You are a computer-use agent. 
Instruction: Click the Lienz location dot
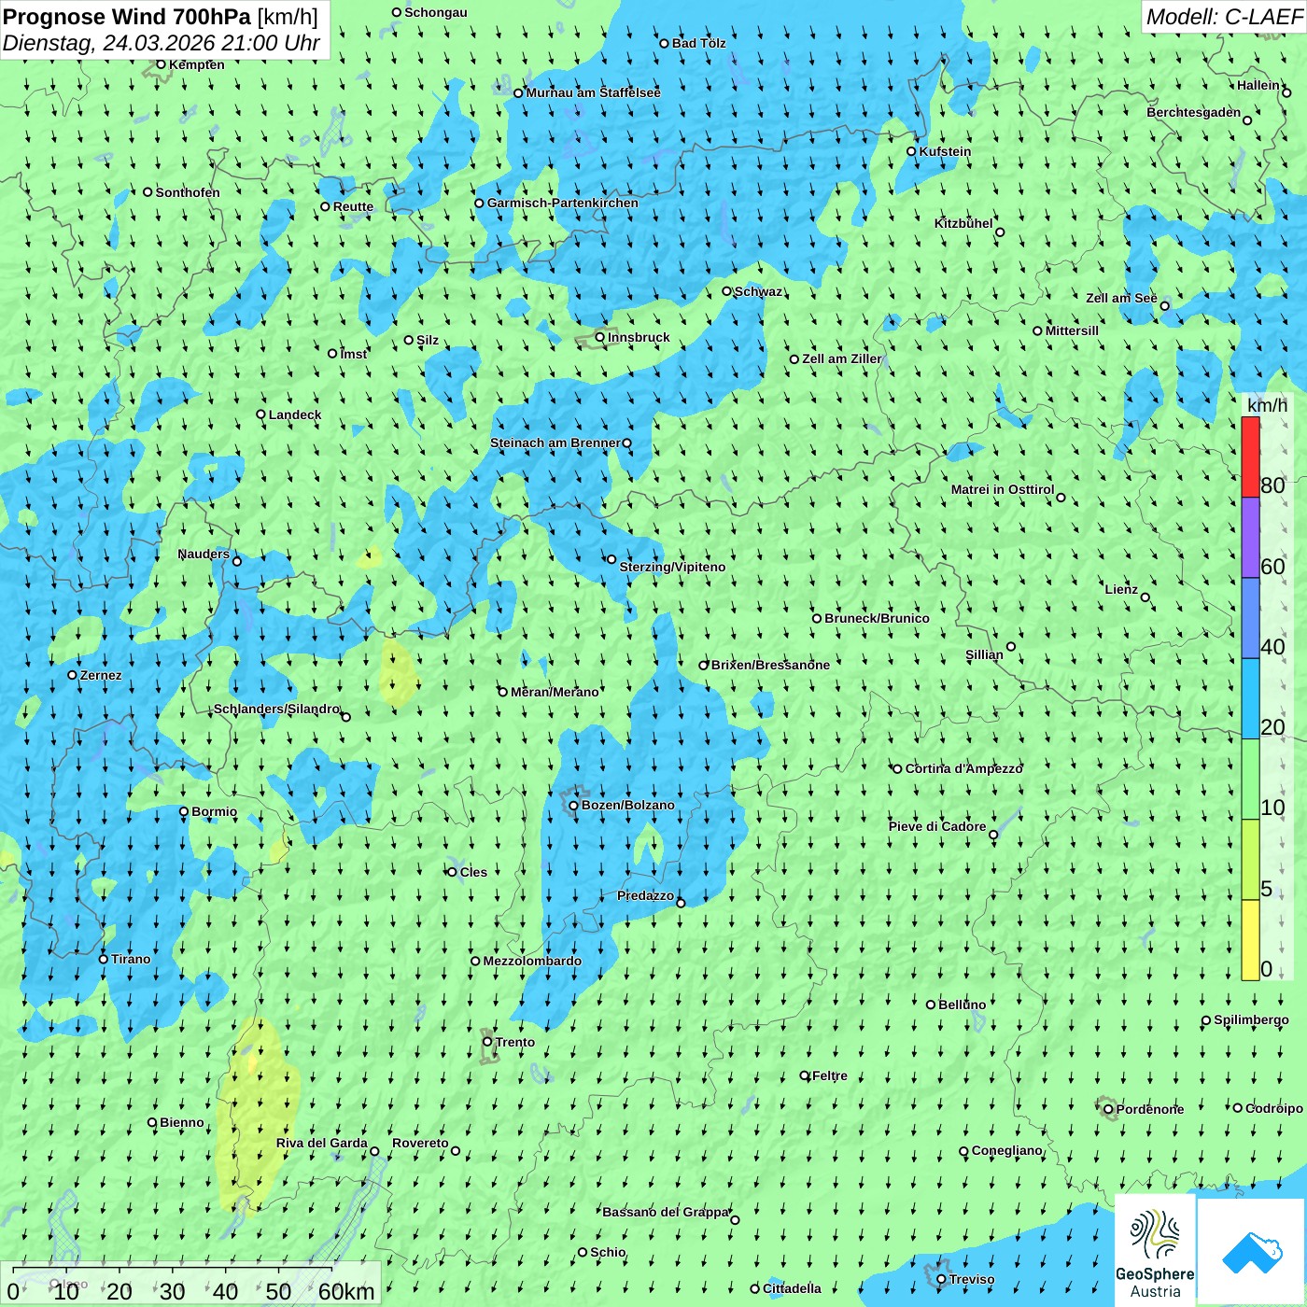pos(1145,597)
